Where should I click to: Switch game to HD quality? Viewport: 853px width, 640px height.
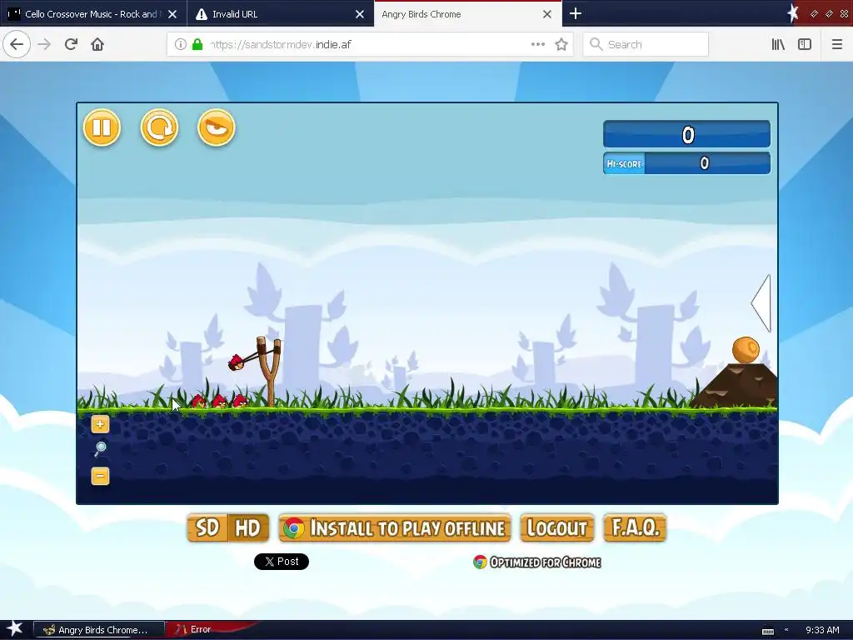coord(248,527)
